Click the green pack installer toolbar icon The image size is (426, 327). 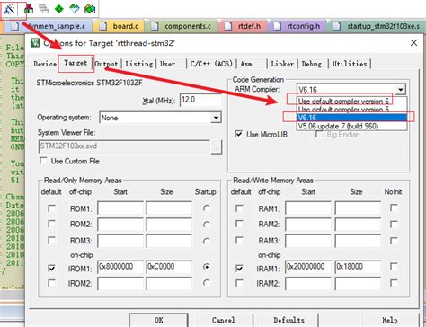[90, 9]
